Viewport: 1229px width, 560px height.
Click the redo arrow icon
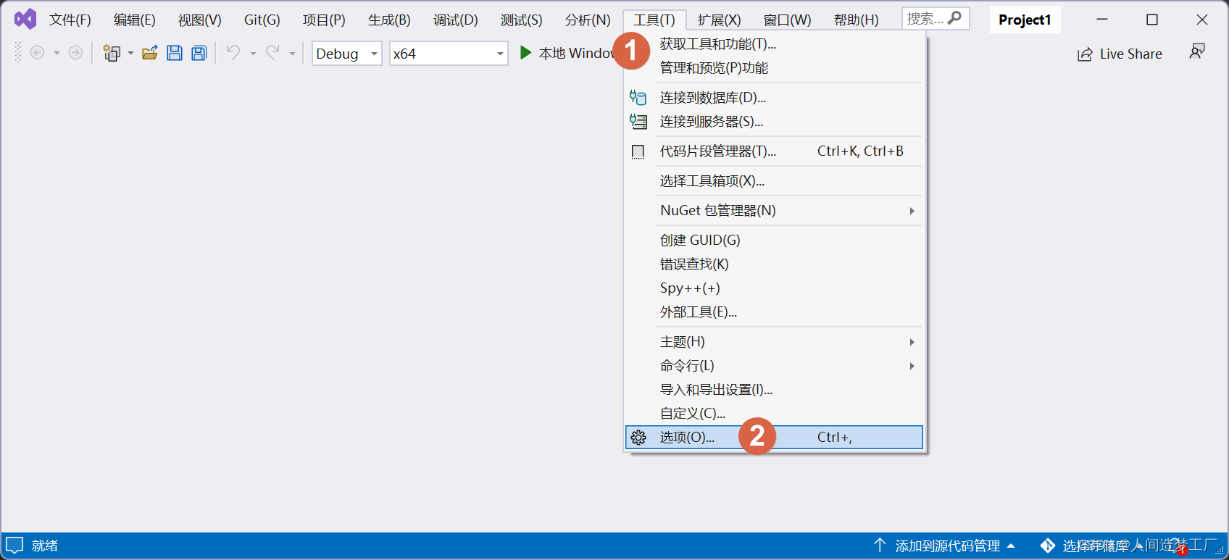click(x=272, y=52)
